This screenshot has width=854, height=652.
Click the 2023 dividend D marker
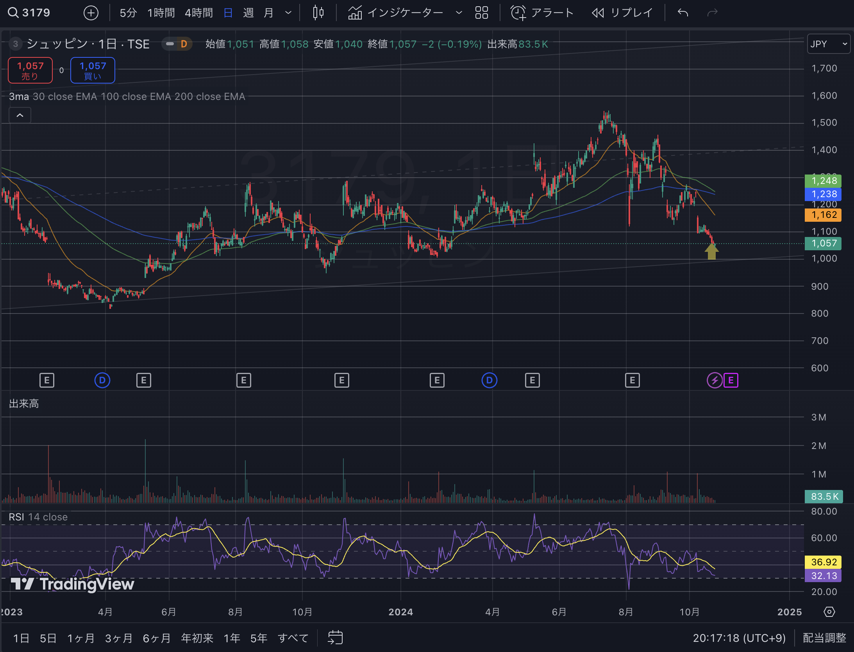(102, 380)
